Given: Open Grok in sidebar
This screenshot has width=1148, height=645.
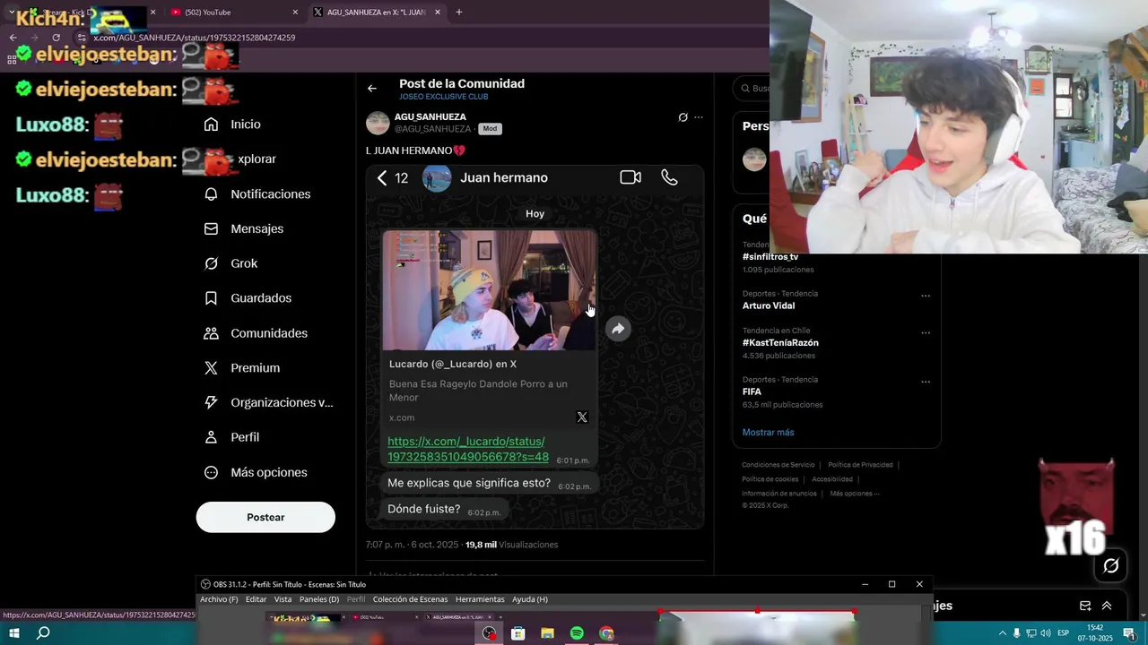Looking at the screenshot, I should click(x=230, y=263).
